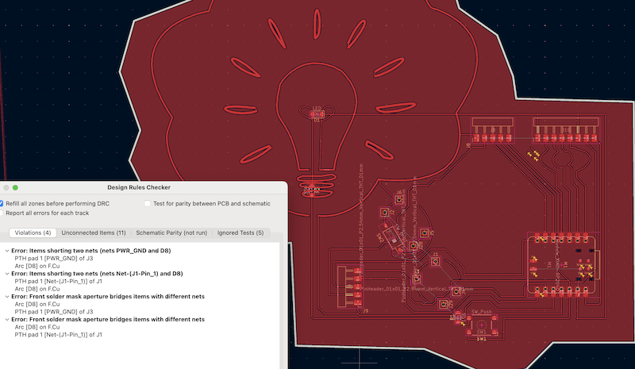Screen dimensions: 635x369
Task: Collapse the solder mask bridge error listing J1
Action: 7,320
